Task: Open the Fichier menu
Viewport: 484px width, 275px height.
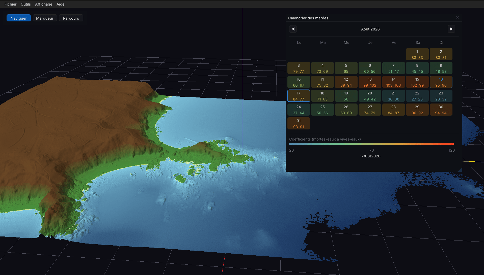Action: [x=10, y=4]
